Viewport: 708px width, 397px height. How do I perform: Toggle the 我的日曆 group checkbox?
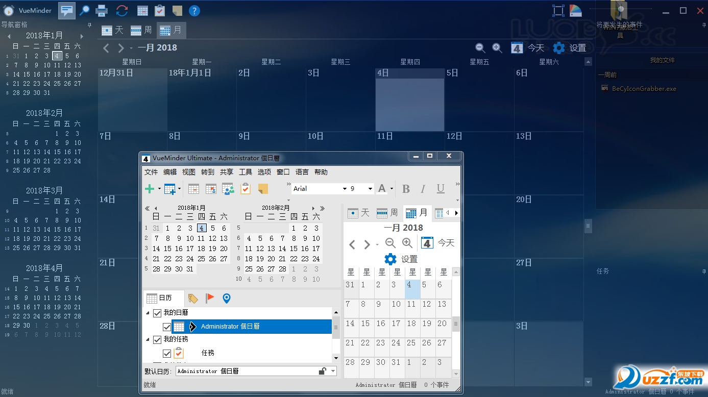click(157, 313)
